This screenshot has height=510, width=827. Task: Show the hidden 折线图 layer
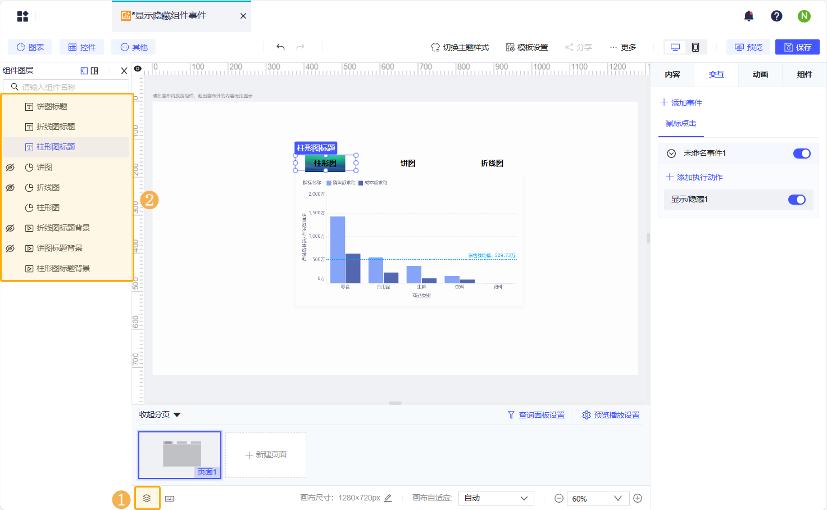pyautogui.click(x=10, y=188)
